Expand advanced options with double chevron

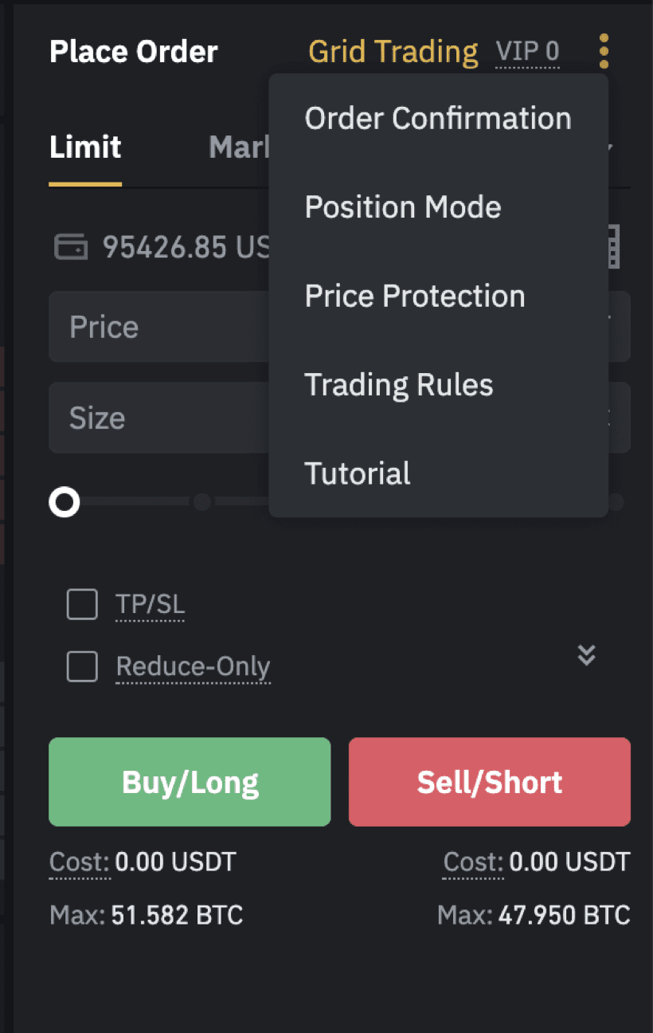[587, 655]
